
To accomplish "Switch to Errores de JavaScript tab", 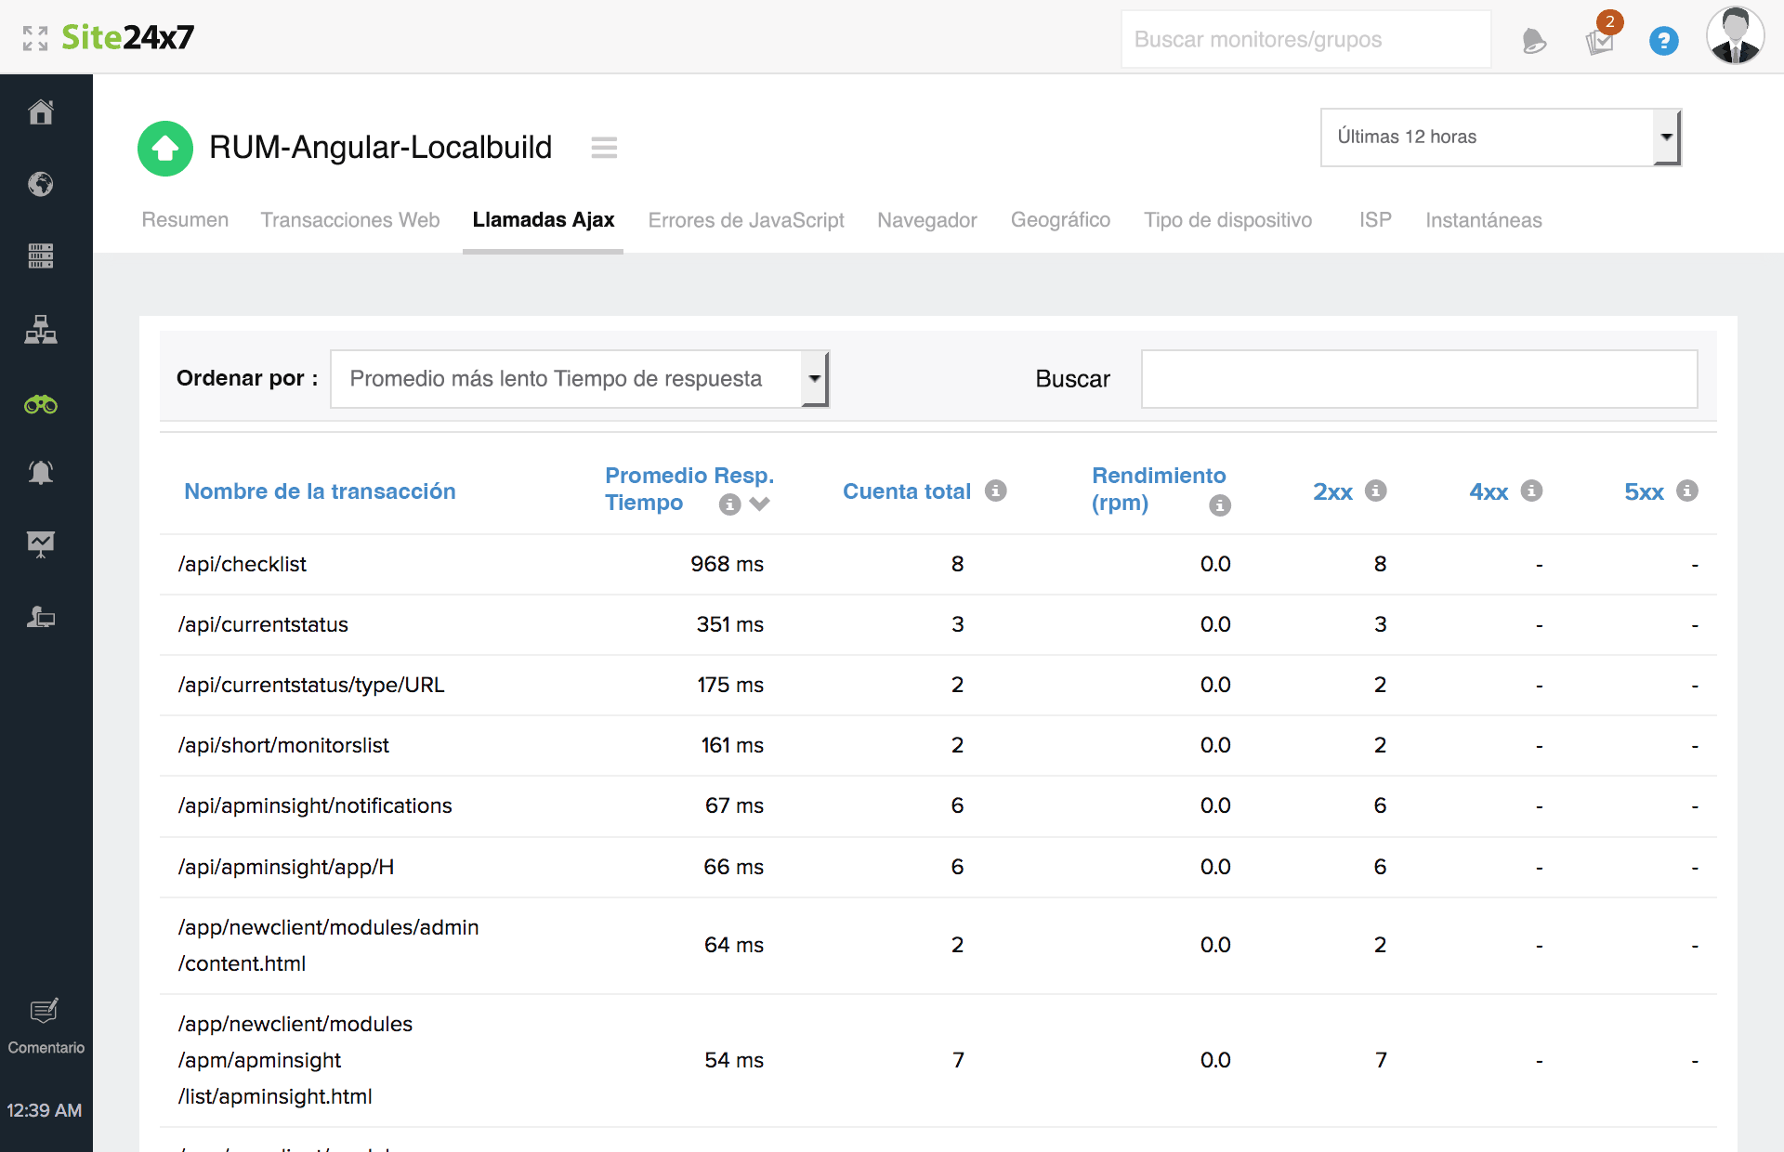I will point(745,220).
